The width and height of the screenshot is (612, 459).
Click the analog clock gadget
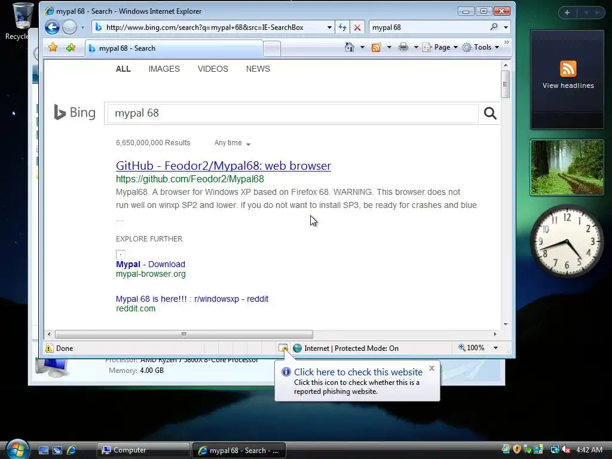pyautogui.click(x=567, y=241)
